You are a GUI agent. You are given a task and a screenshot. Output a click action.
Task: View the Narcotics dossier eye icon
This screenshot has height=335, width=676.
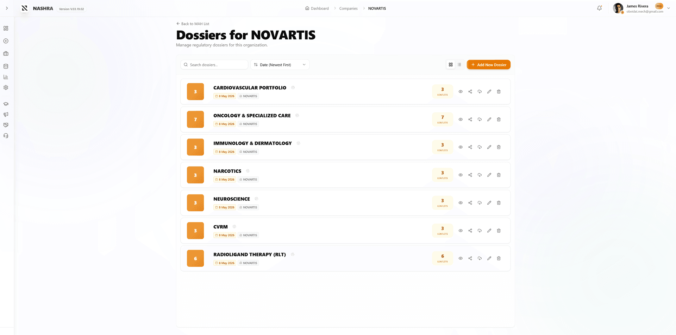461,175
